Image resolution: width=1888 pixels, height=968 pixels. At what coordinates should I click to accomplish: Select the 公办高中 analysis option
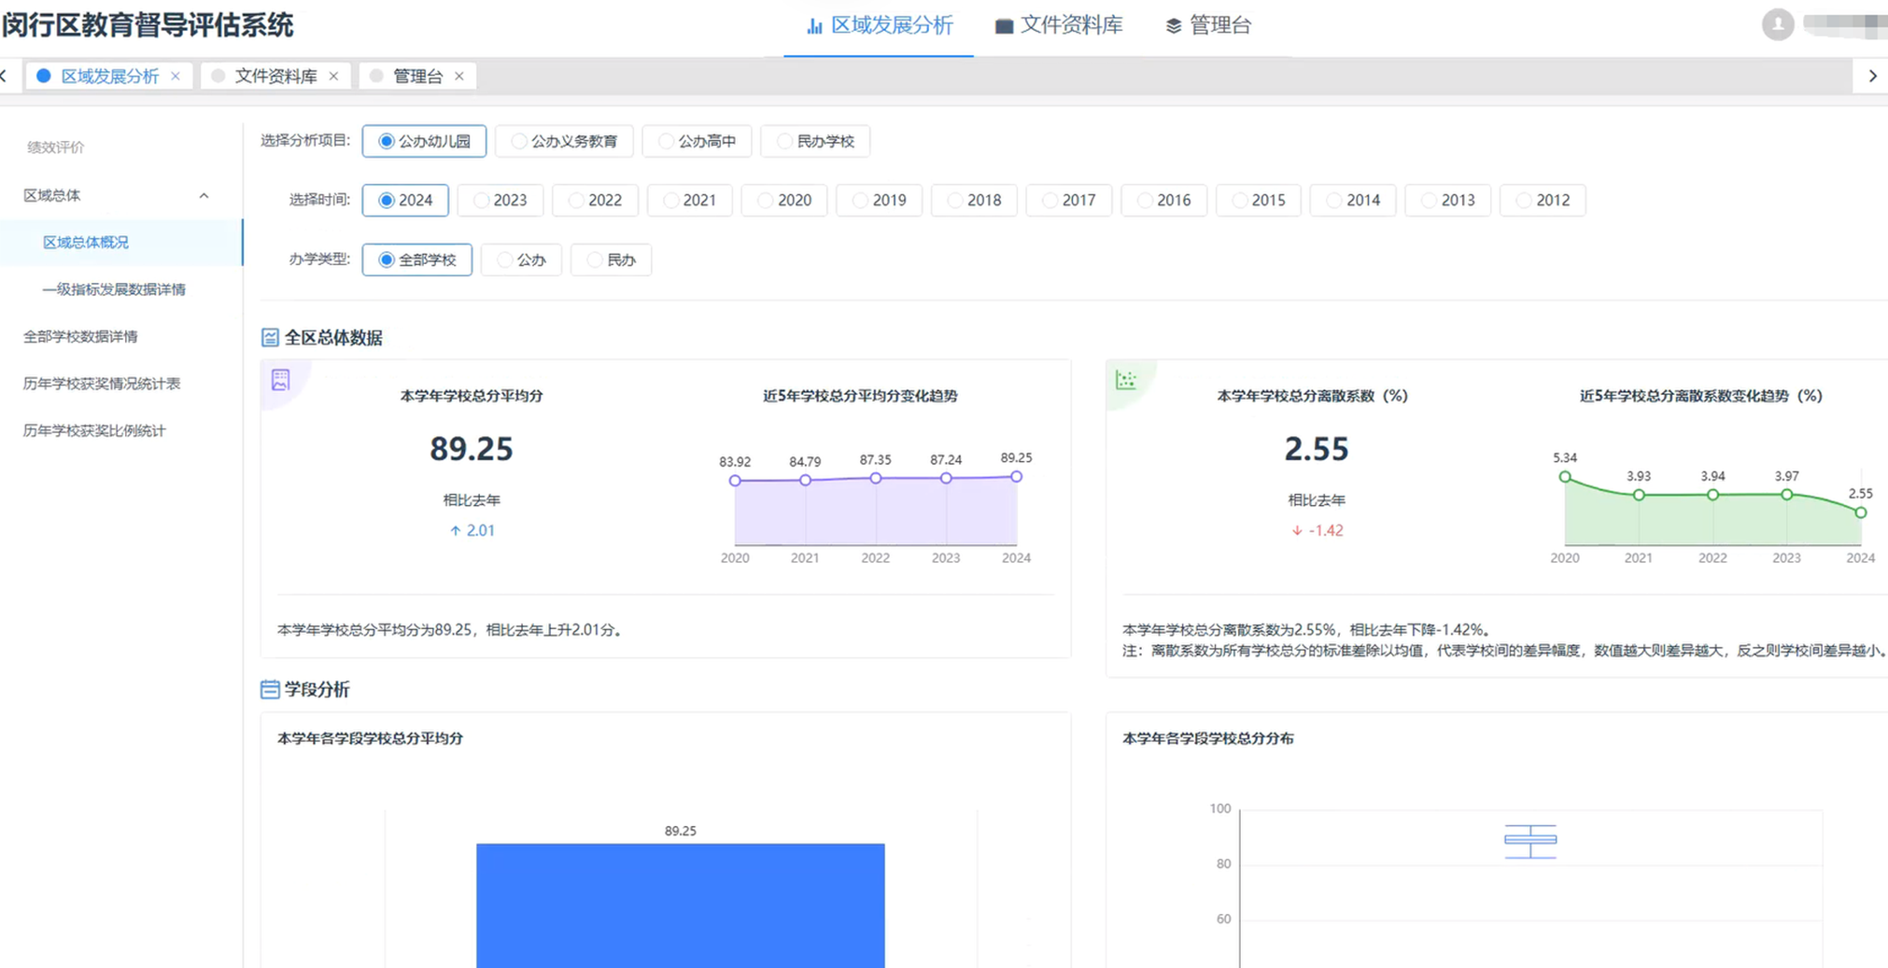pos(697,141)
